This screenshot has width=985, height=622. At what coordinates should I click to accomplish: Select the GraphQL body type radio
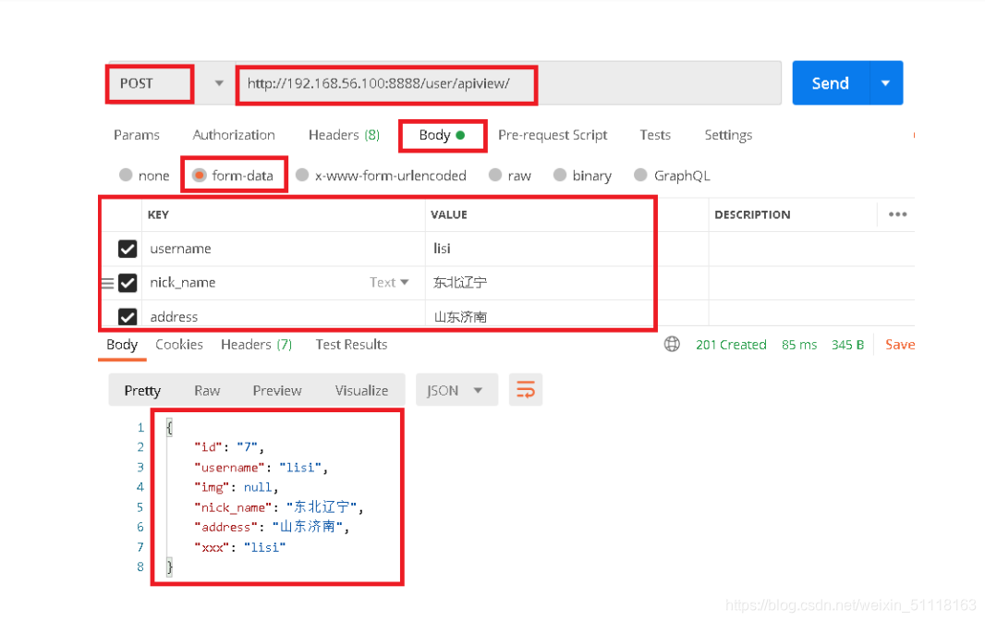click(640, 176)
